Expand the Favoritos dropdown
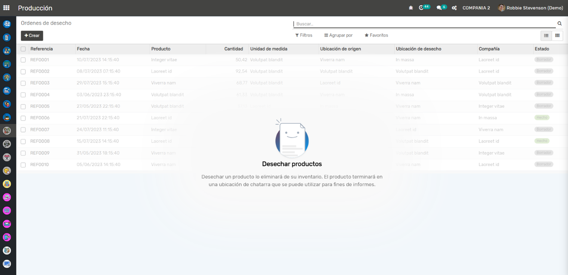568x275 pixels. (x=376, y=35)
